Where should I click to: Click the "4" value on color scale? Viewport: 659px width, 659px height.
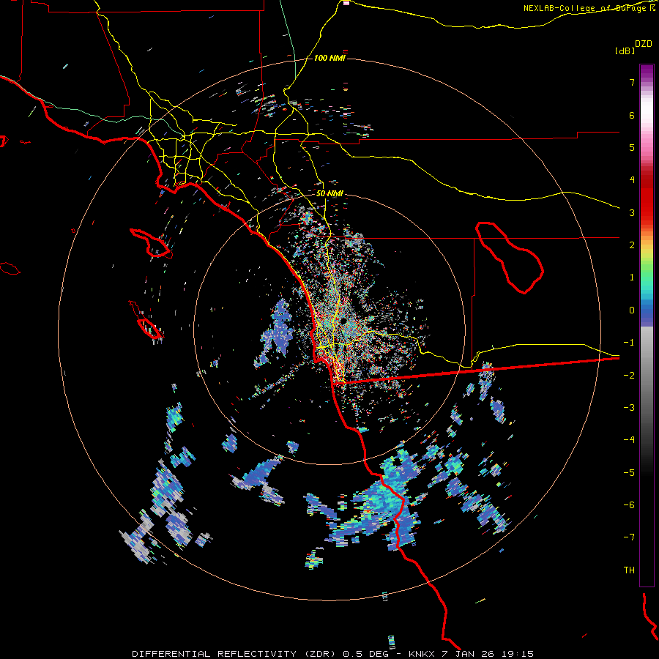point(632,180)
